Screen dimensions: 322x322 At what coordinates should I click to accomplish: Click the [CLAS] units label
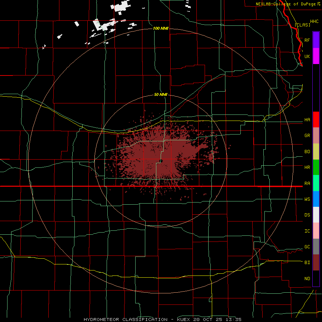302,25
